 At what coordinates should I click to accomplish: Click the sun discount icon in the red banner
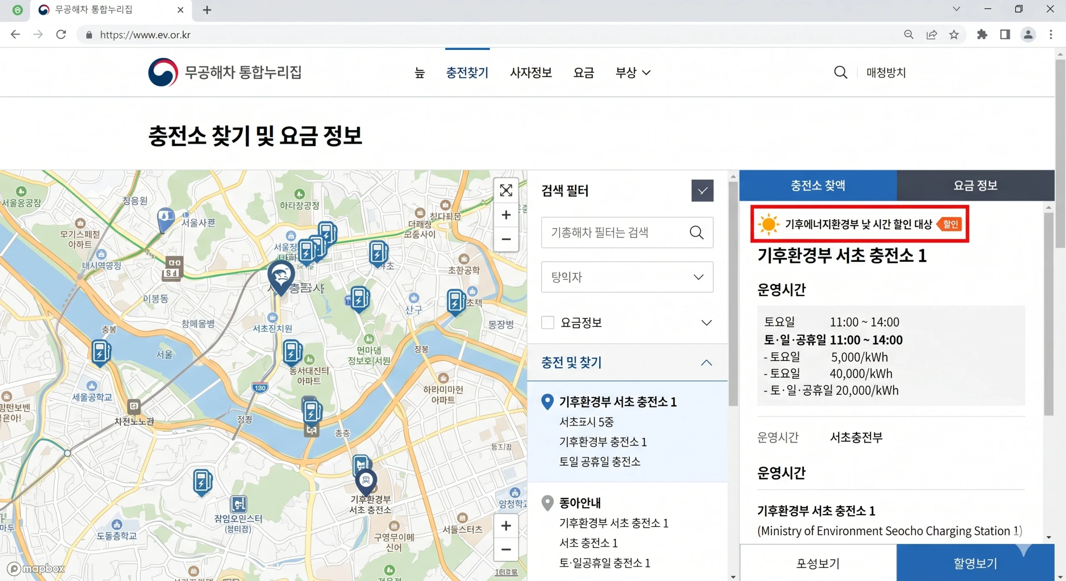coord(768,224)
